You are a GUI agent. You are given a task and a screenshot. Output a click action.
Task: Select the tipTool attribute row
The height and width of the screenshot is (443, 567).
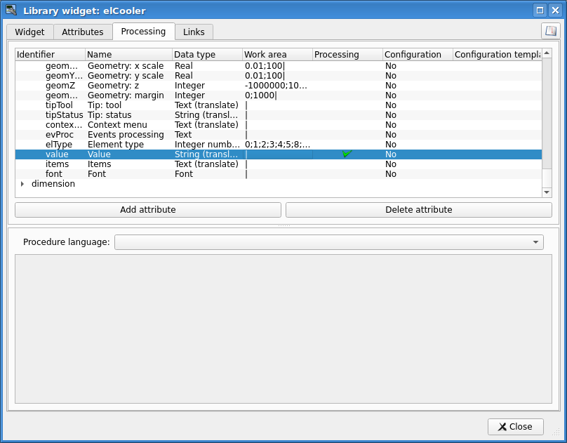click(59, 105)
